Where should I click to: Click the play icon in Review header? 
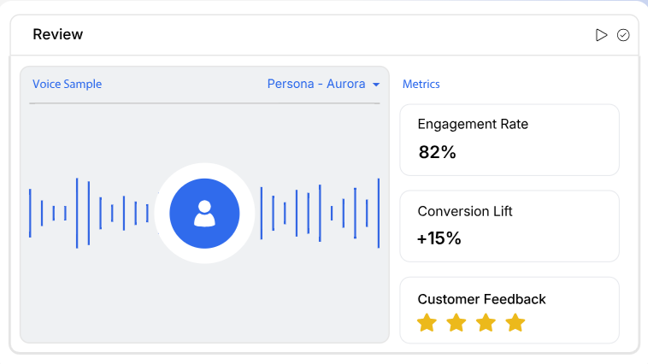click(x=602, y=35)
